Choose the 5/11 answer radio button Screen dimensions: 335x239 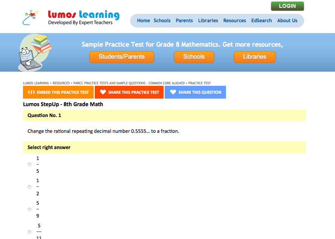pos(29,232)
